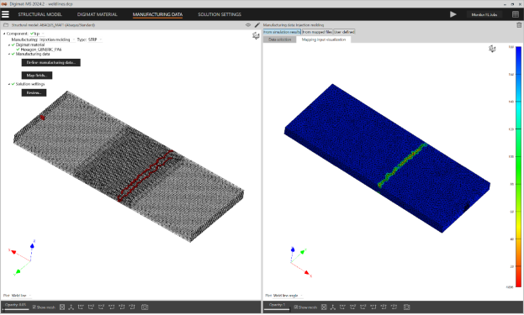This screenshot has width=524, height=315.
Task: Isometric axes icon in right viewport toolbar
Action: tap(333, 307)
